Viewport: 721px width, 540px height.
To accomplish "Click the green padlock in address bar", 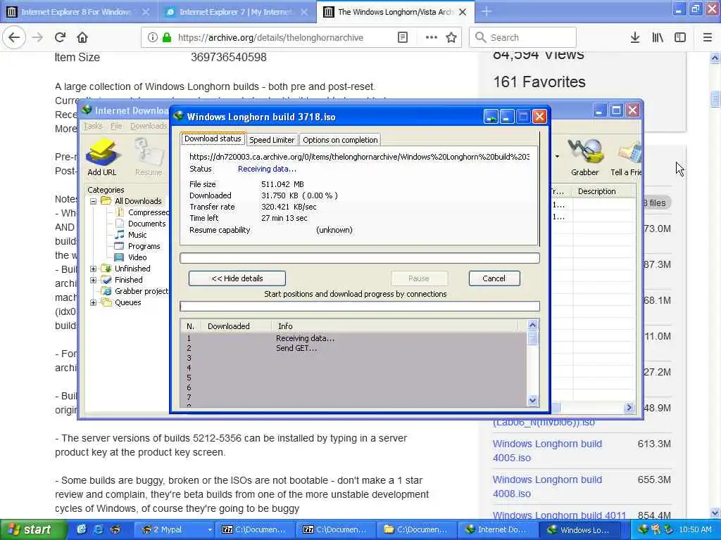I will coord(166,37).
